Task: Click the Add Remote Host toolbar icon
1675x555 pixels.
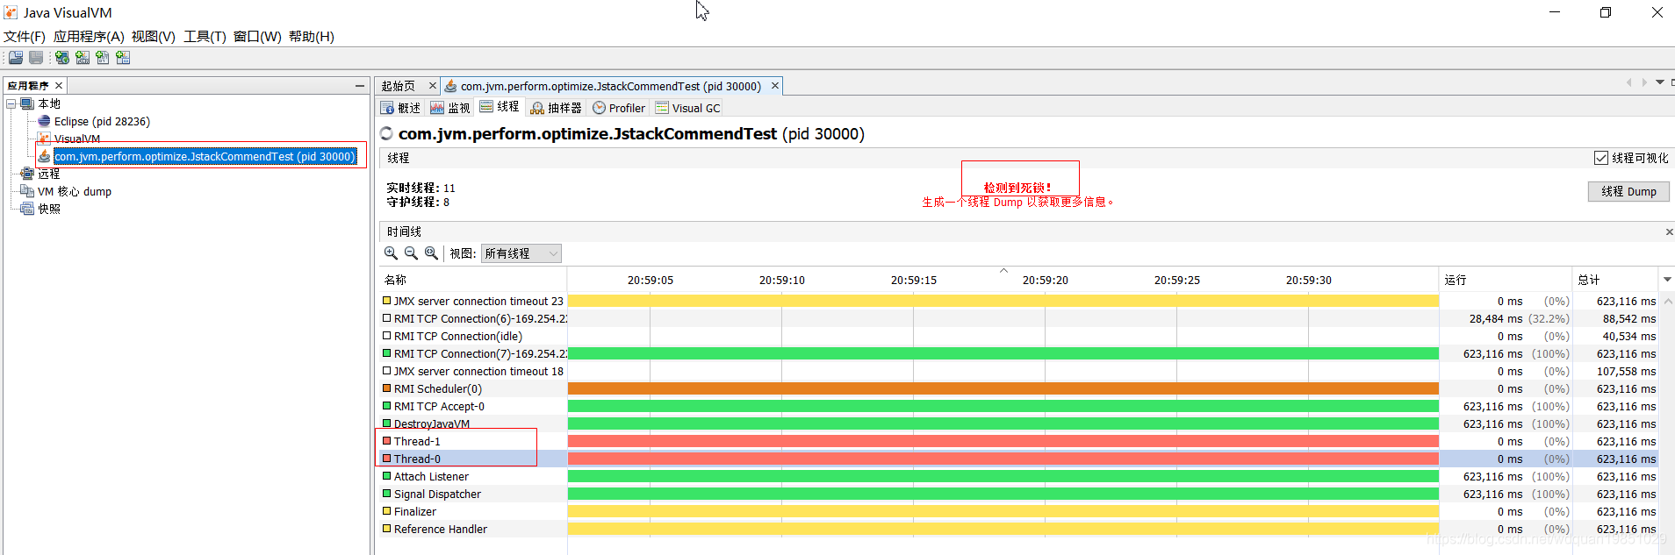Action: (62, 58)
